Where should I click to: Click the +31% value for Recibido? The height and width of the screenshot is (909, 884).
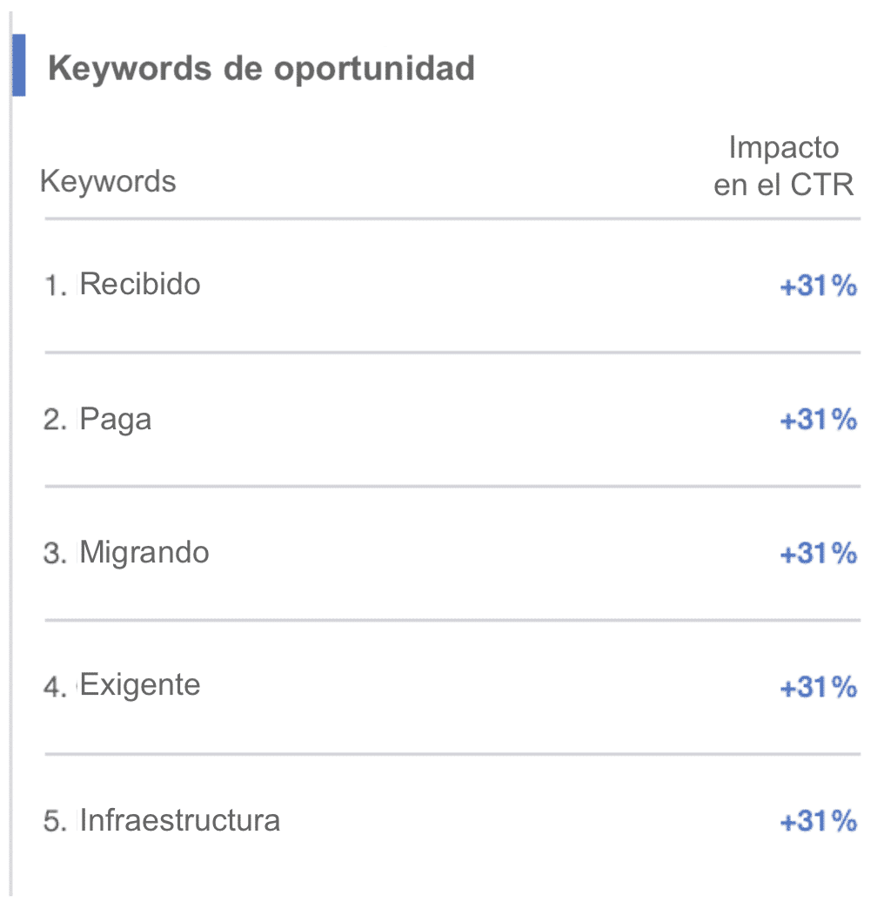tap(818, 286)
